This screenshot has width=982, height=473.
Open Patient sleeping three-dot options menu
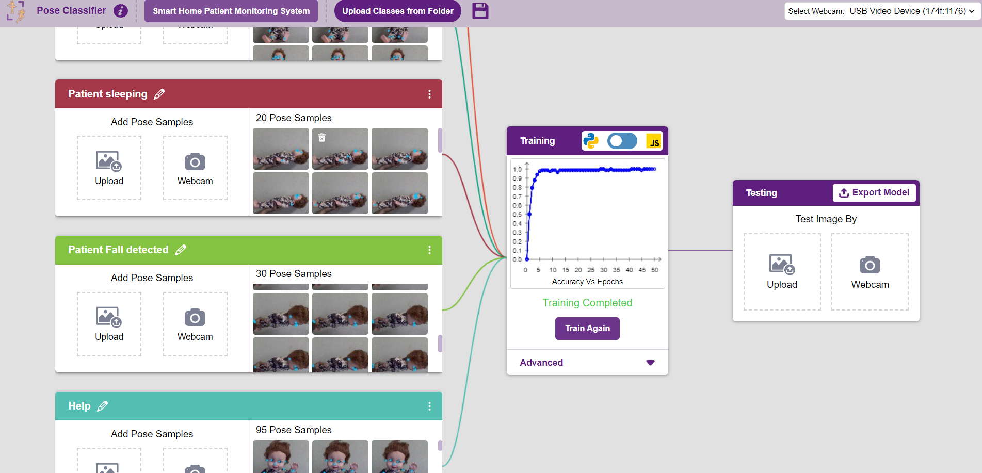tap(429, 94)
